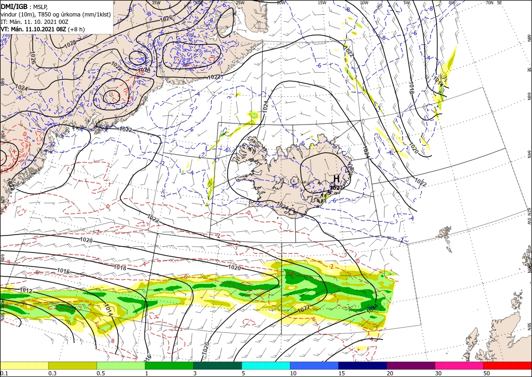
Task: Click the '15' legend value
Action: [342, 373]
